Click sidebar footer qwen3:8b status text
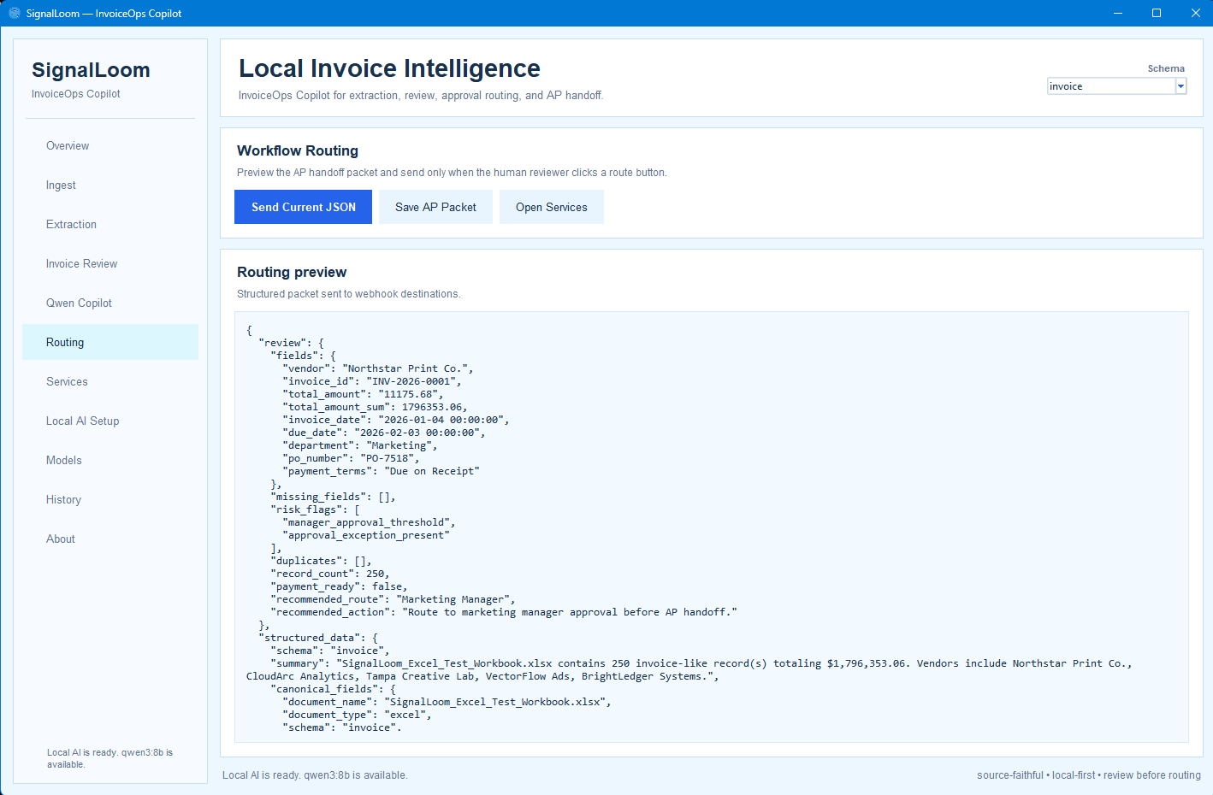This screenshot has height=795, width=1213. (109, 758)
